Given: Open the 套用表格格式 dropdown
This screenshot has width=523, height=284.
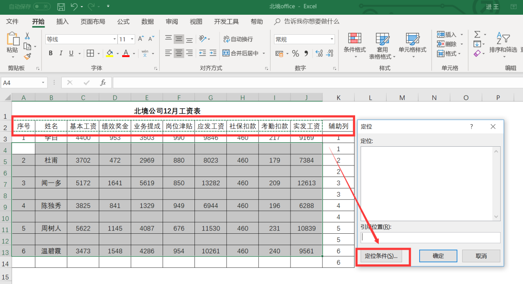Looking at the screenshot, I should click(x=382, y=46).
